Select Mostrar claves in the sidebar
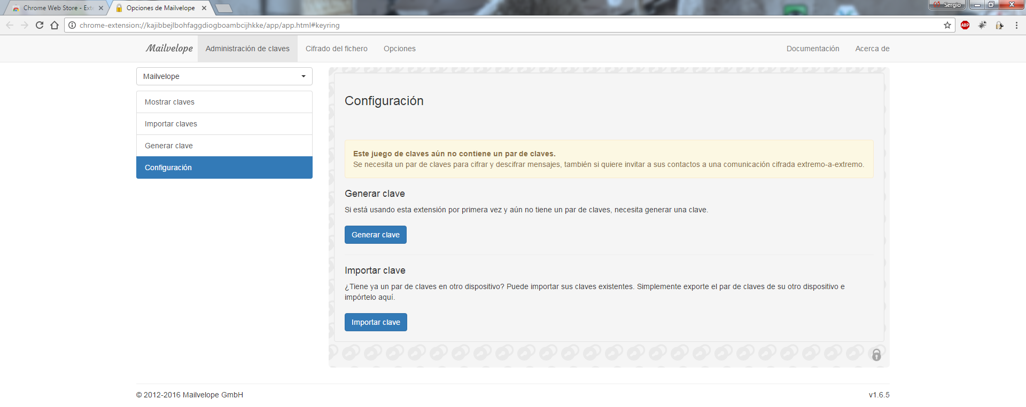The width and height of the screenshot is (1026, 407). (224, 102)
